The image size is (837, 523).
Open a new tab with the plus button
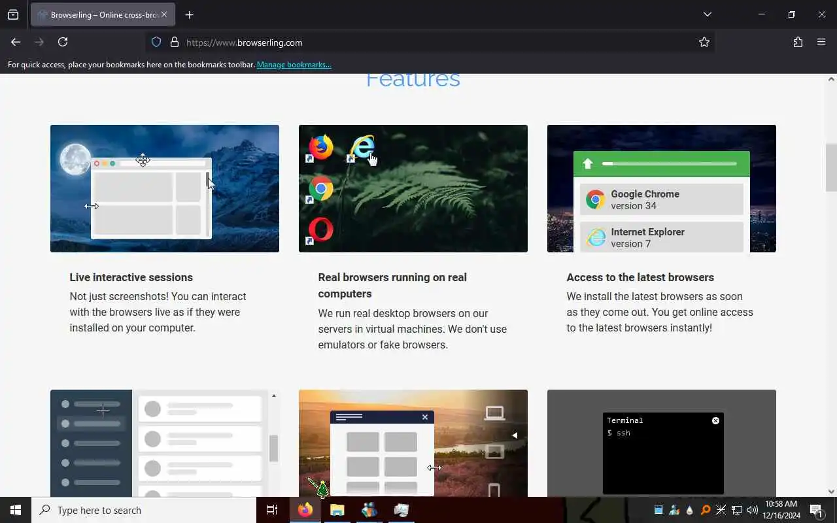189,14
